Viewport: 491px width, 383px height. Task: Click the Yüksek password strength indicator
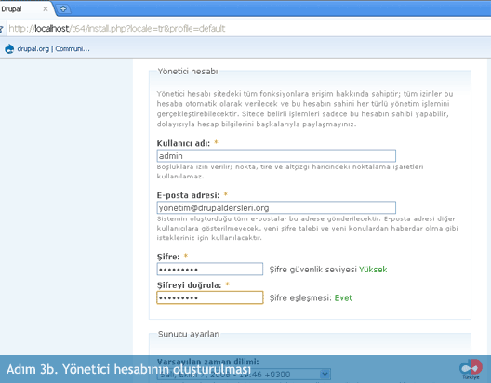[373, 270]
